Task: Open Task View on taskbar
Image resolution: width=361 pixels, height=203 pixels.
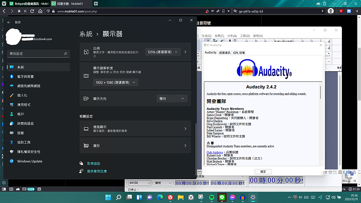Action: pos(129,197)
